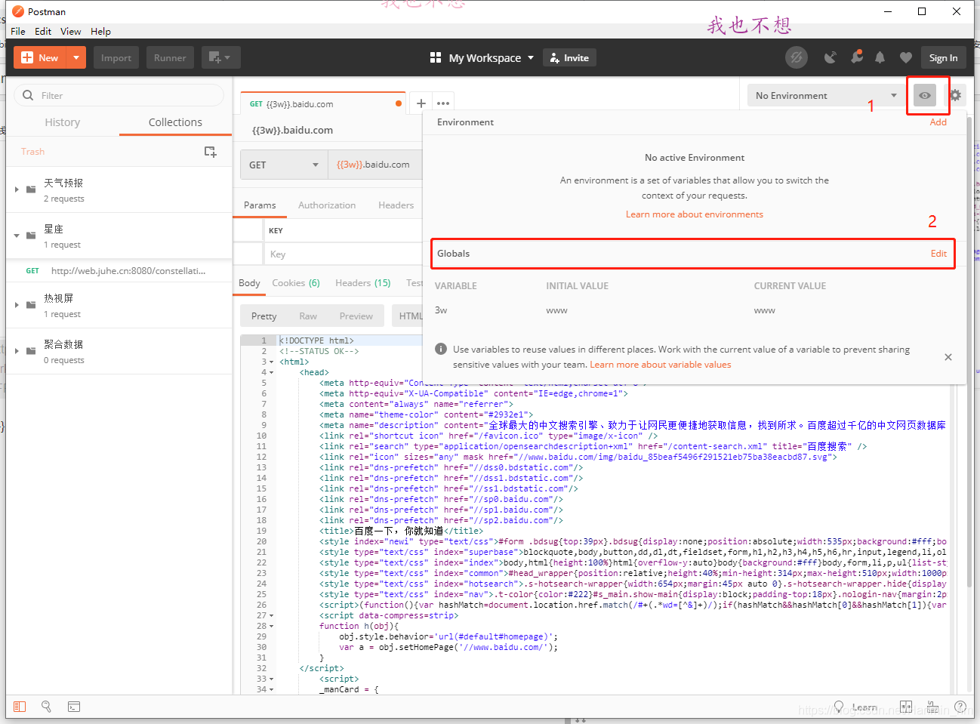Select the Raw response view
Viewport: 980px width, 724px height.
point(308,316)
